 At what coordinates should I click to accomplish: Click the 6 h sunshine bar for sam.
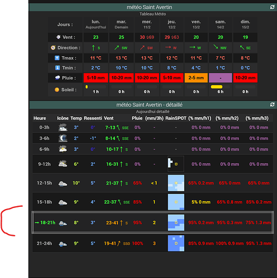click(216, 87)
